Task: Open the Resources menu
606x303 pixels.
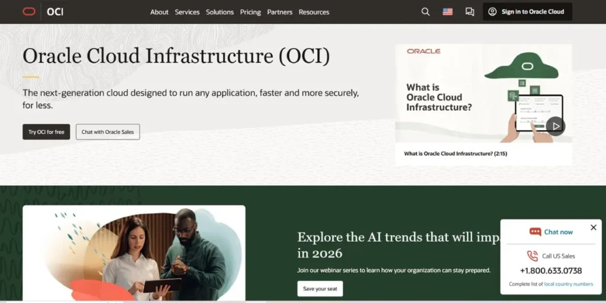Action: [x=314, y=12]
